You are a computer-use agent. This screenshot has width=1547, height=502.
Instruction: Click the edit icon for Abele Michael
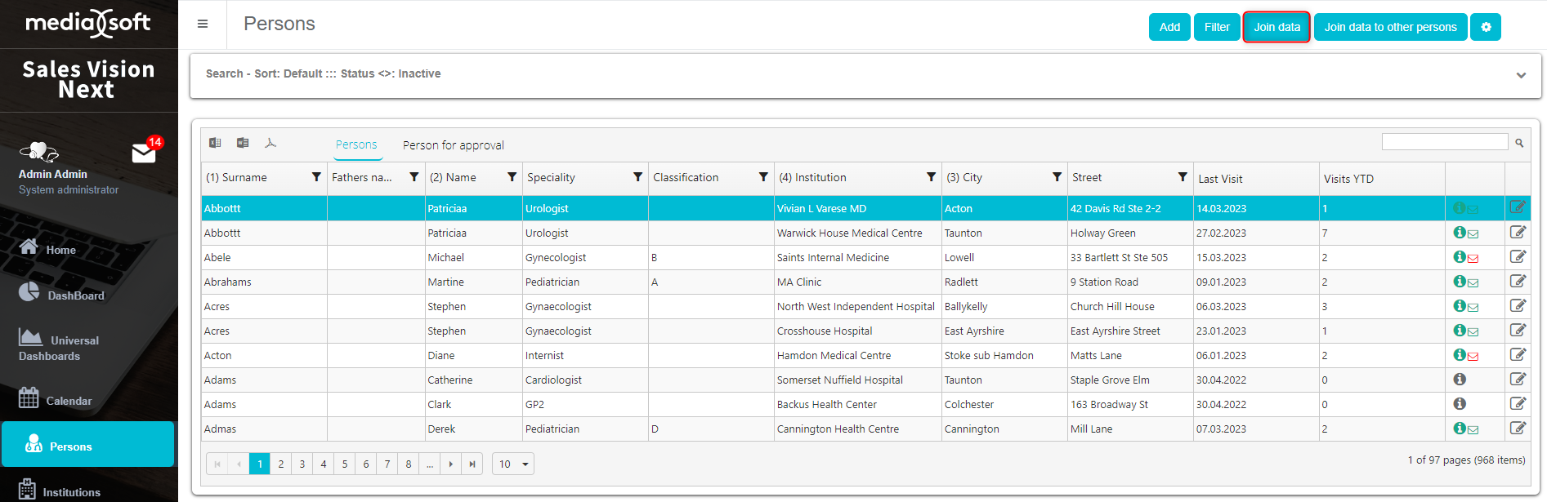1518,257
